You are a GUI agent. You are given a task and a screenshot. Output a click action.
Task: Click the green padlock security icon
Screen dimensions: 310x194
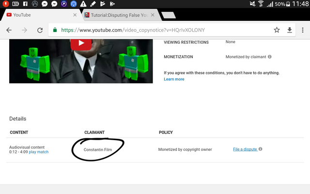click(x=55, y=30)
